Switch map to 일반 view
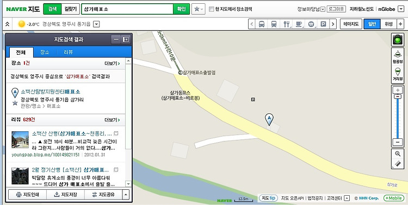This screenshot has height=205, width=408. pos(372,24)
